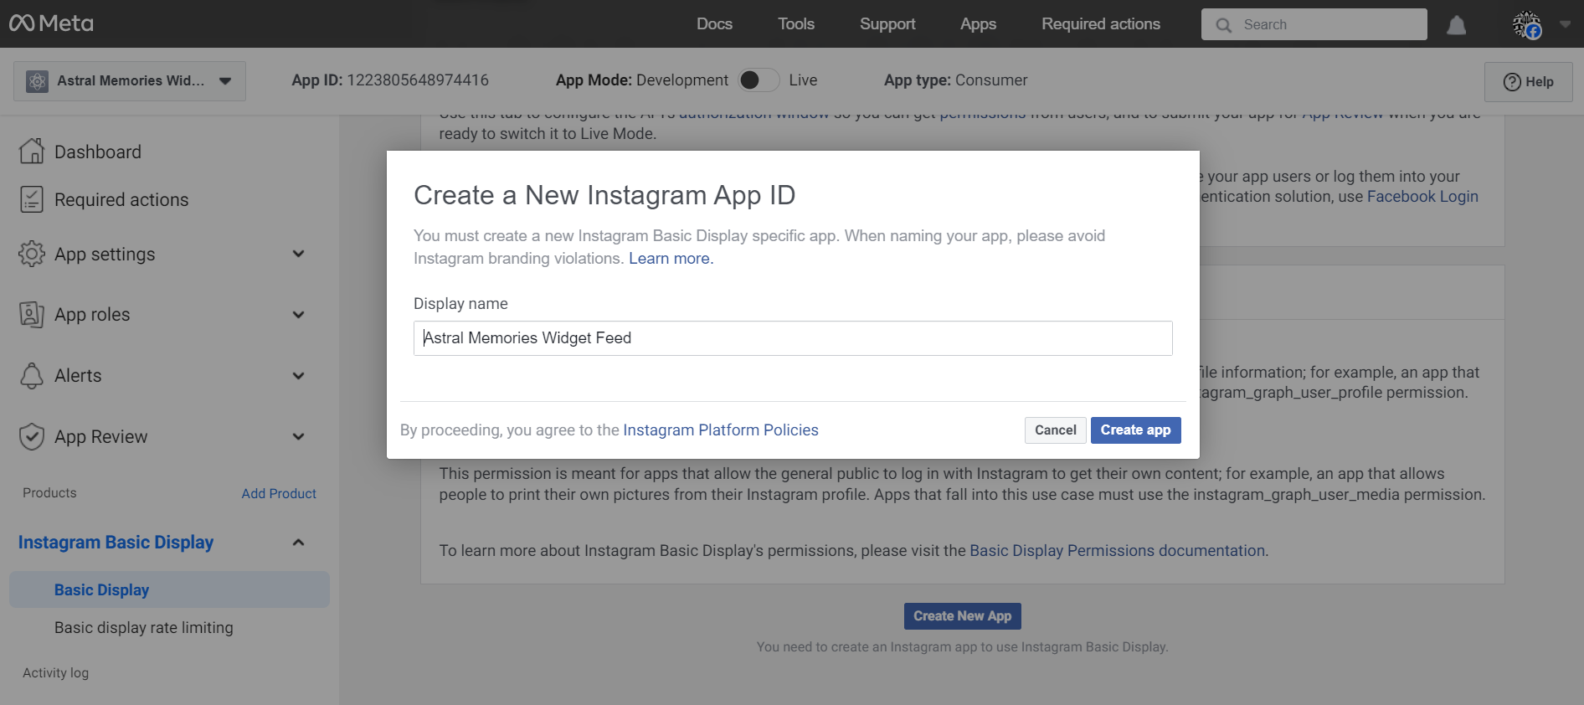1584x705 pixels.
Task: Click the Display name text field
Action: pyautogui.click(x=792, y=338)
